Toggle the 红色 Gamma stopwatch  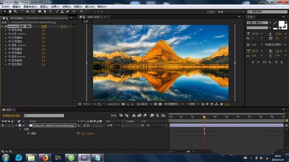pos(10,34)
